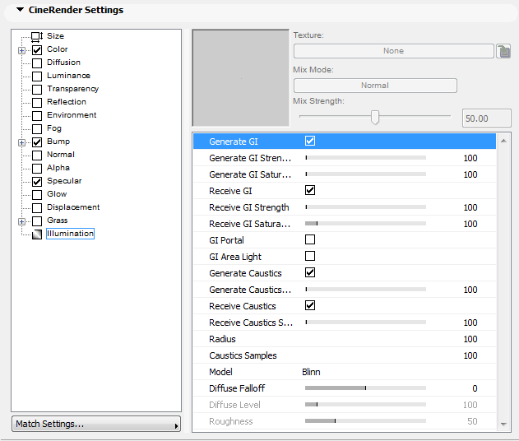Click the Texture None button

pyautogui.click(x=393, y=51)
